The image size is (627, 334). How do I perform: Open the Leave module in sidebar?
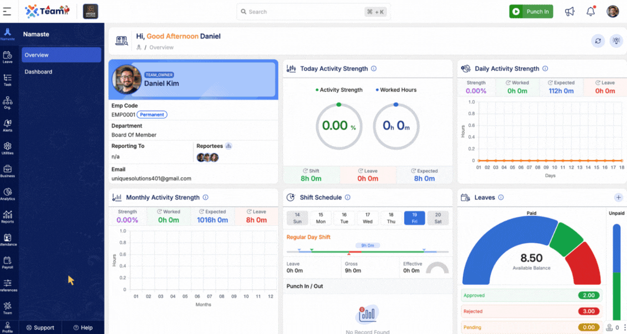tap(7, 57)
